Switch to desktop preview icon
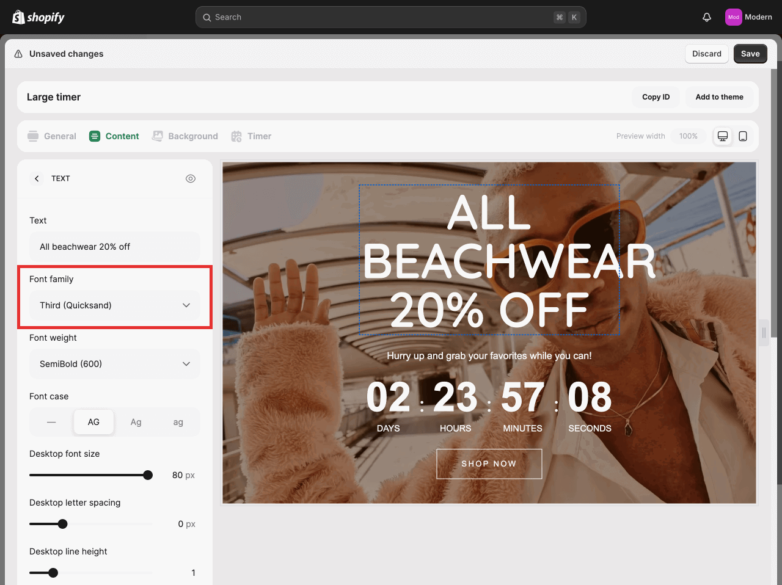Image resolution: width=782 pixels, height=585 pixels. click(723, 136)
